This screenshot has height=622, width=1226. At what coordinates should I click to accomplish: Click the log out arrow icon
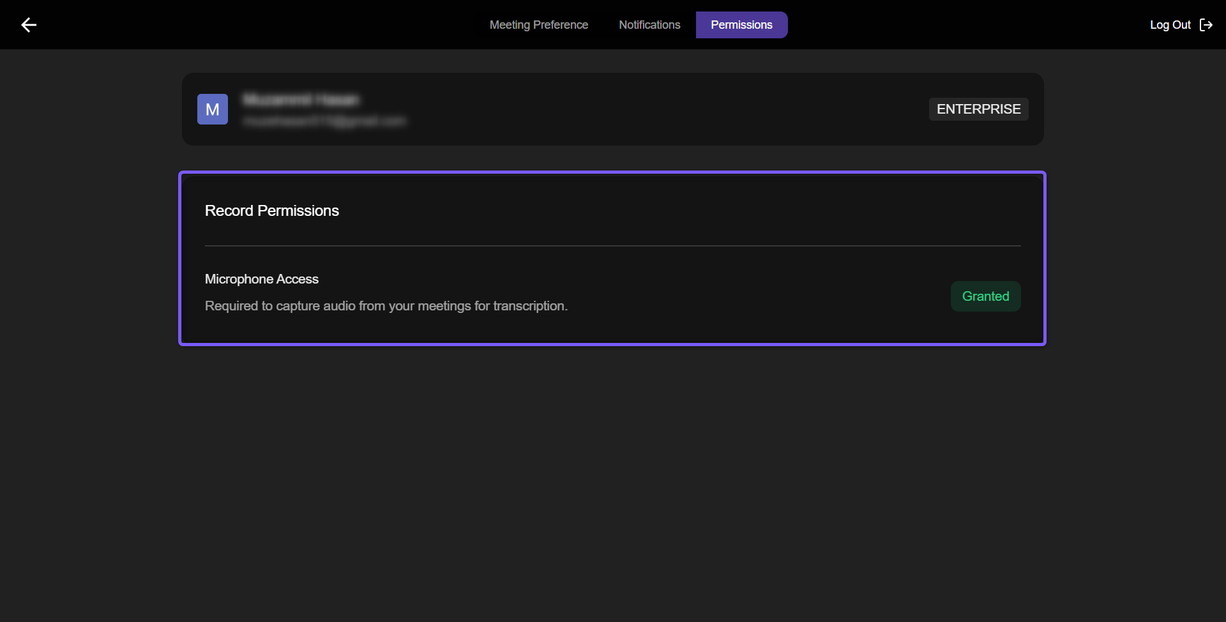click(1206, 25)
